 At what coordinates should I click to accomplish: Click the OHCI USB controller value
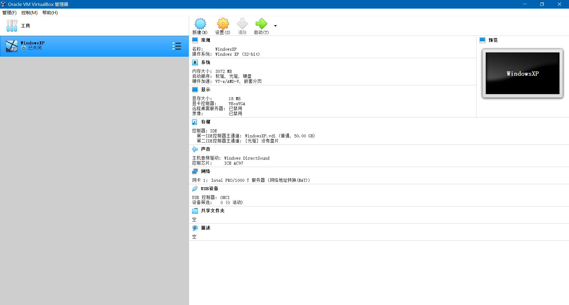tap(225, 198)
